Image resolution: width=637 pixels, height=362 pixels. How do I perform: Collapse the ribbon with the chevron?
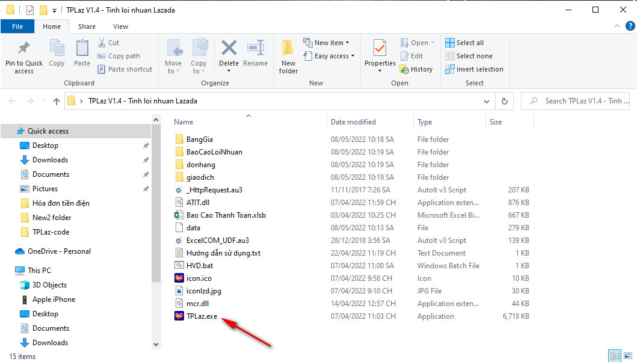click(617, 26)
